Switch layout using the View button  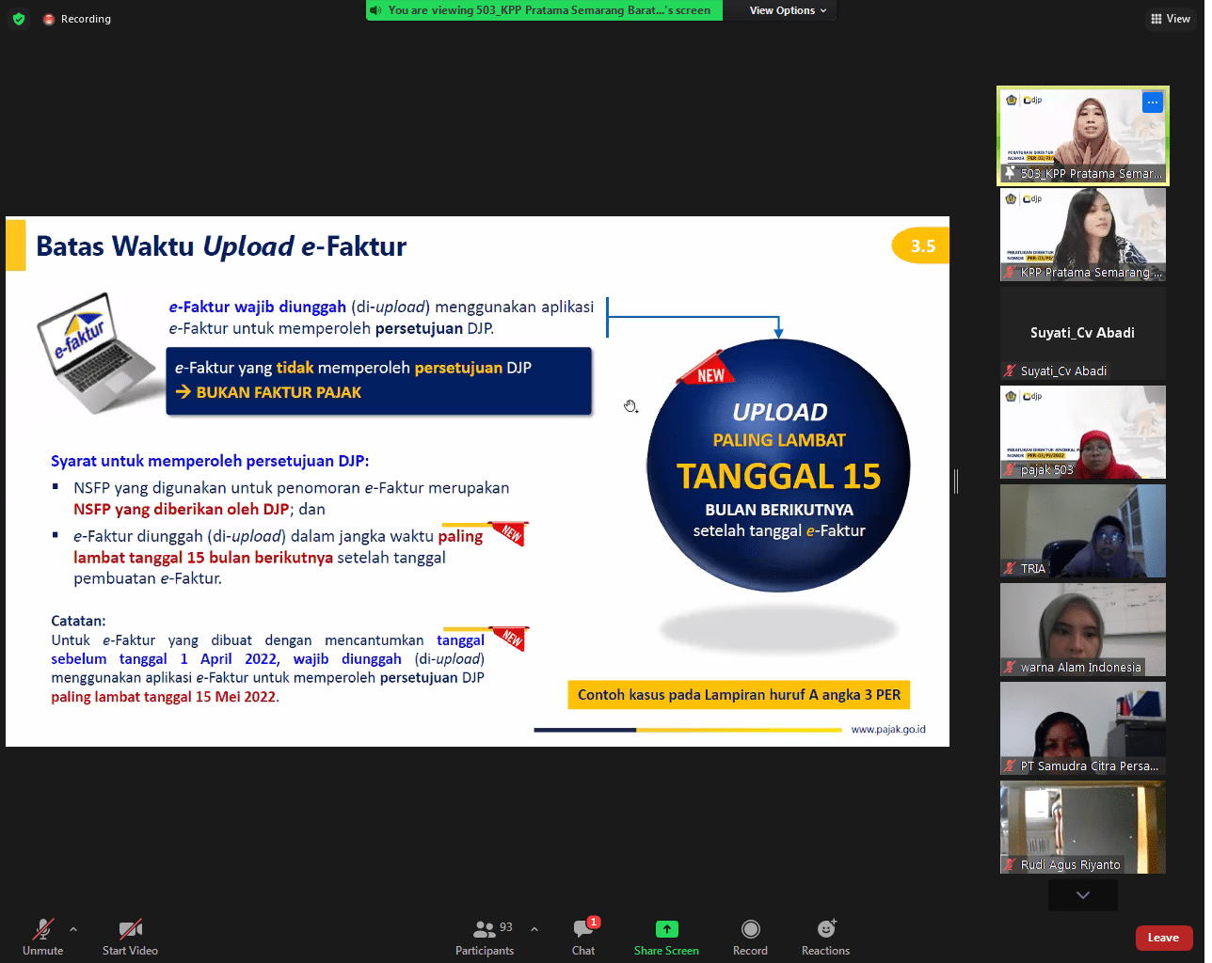pos(1171,19)
